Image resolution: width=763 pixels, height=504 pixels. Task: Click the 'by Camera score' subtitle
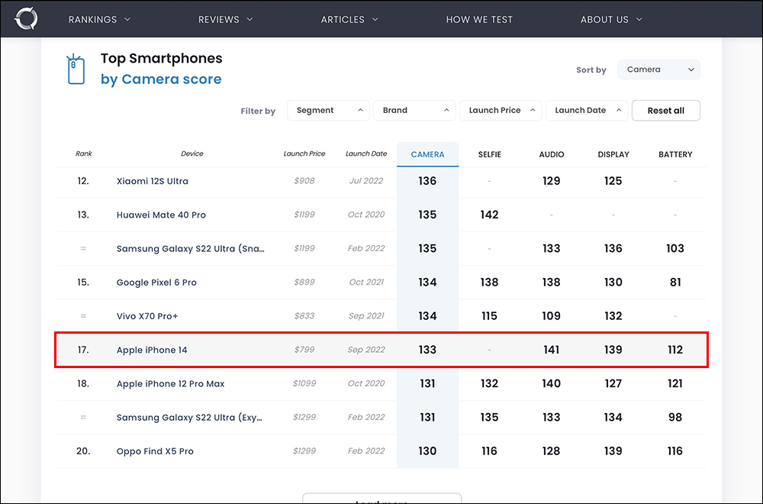click(x=161, y=79)
